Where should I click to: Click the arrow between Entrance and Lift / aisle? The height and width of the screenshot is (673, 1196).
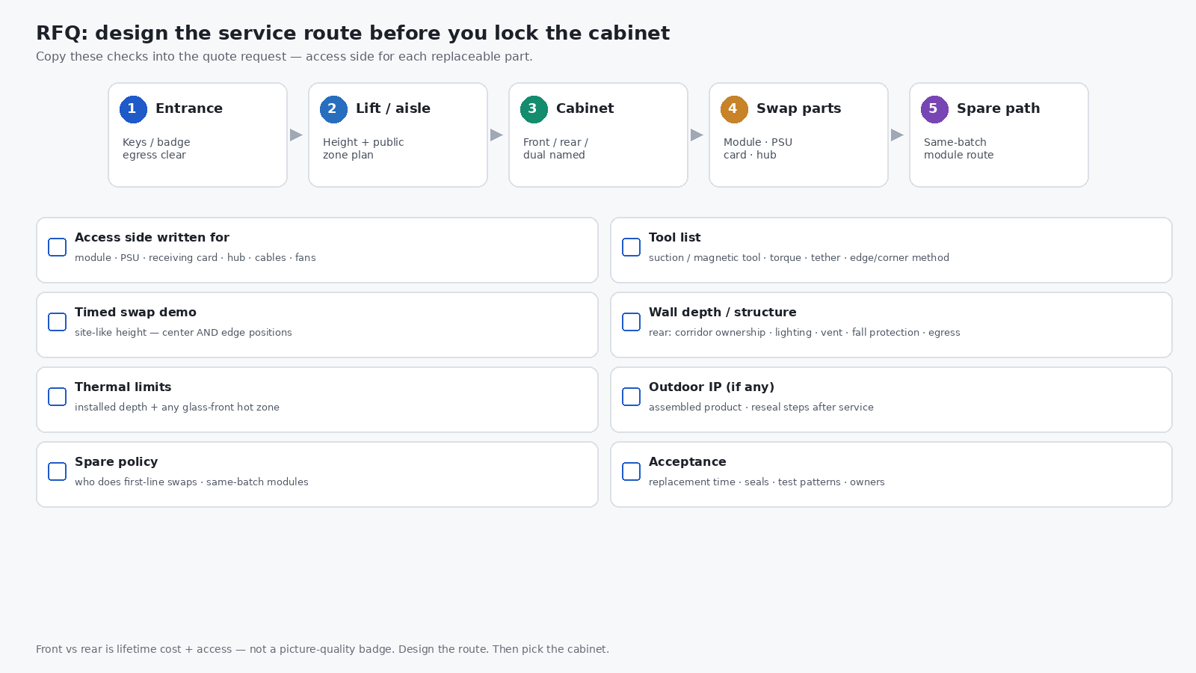(297, 135)
